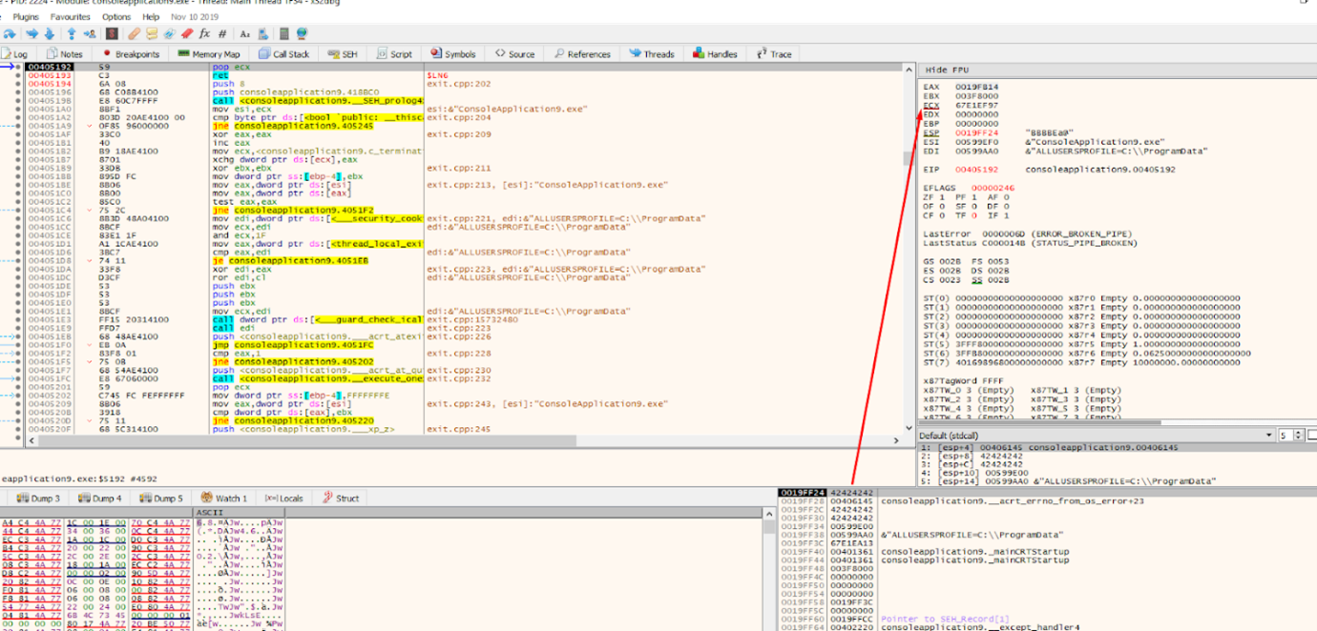1317x631 pixels.
Task: Switch to the Log tab
Action: click(15, 54)
